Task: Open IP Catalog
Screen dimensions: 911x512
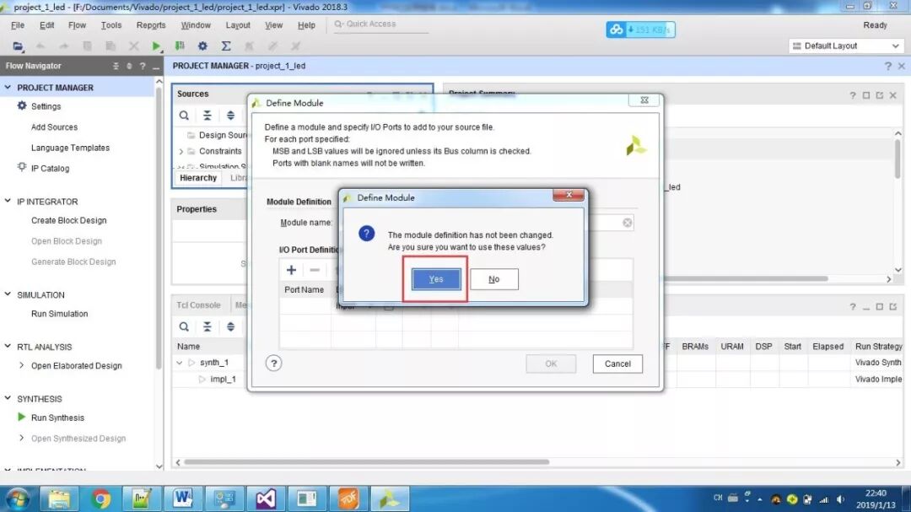Action: (x=50, y=168)
